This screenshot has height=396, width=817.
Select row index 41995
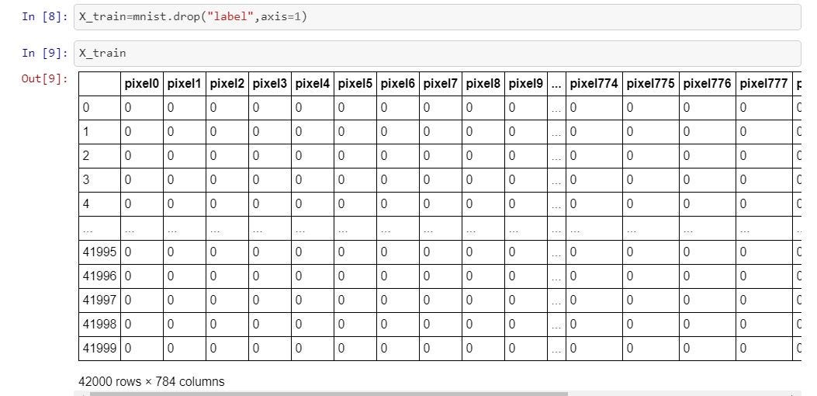click(99, 252)
